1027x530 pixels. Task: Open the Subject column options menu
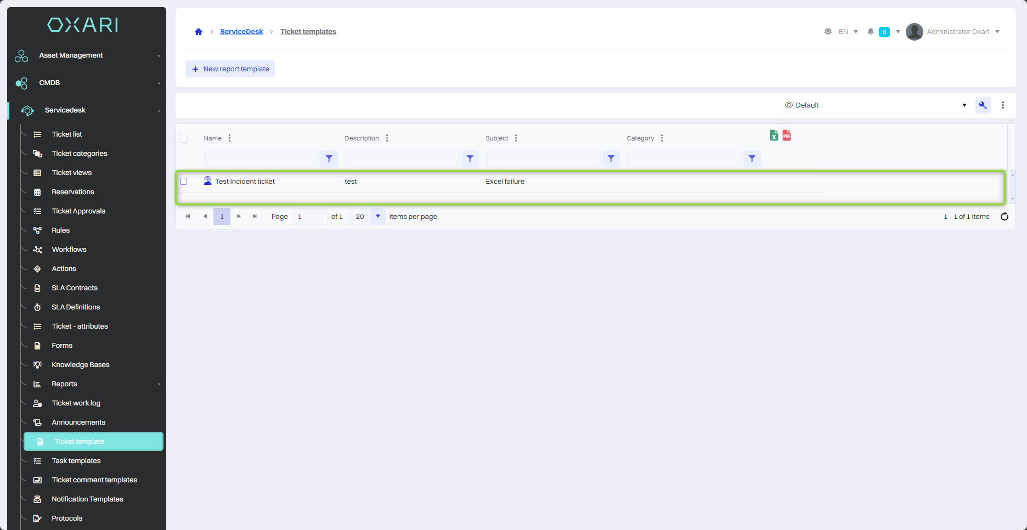(516, 138)
